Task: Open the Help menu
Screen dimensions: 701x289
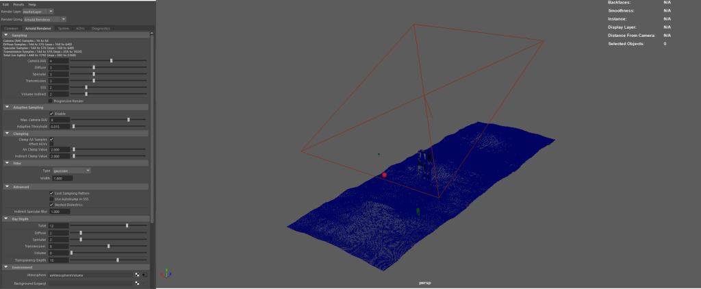Action: click(x=32, y=4)
